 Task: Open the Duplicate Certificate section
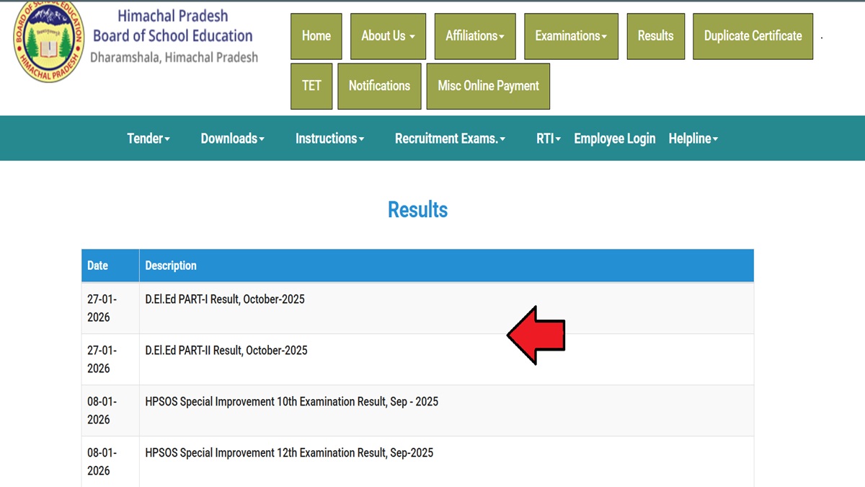coord(752,36)
